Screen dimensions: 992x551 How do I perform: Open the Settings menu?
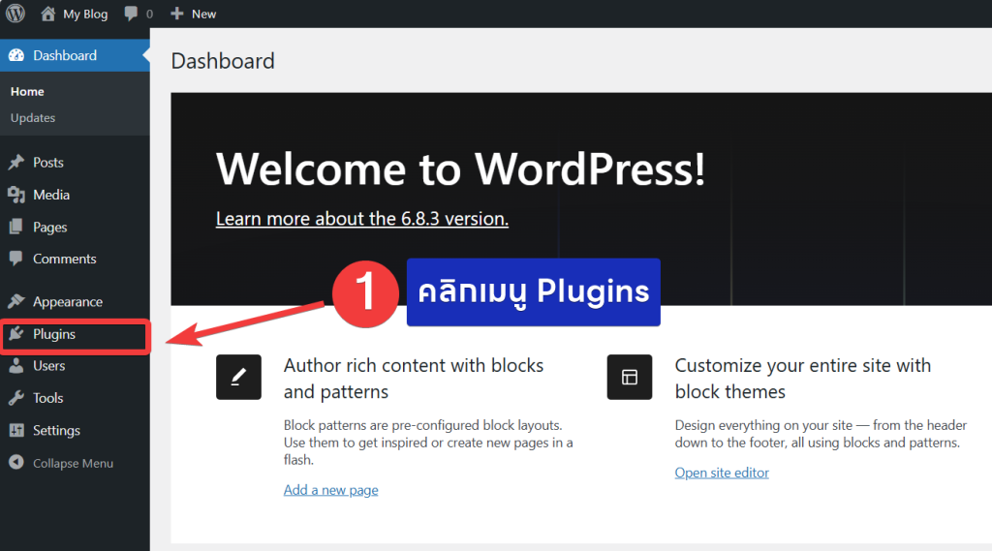[56, 431]
